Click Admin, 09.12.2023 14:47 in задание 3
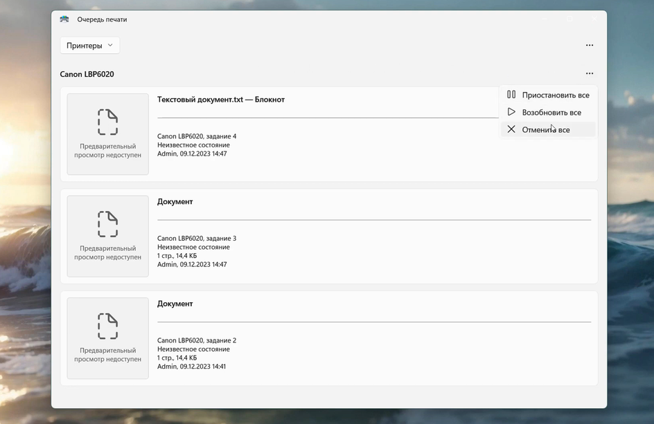 (192, 264)
